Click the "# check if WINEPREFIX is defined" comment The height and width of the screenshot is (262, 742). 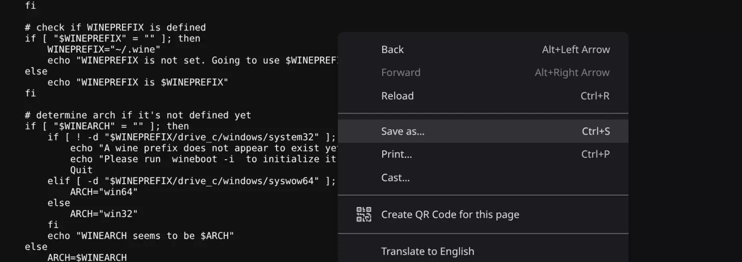click(x=115, y=27)
